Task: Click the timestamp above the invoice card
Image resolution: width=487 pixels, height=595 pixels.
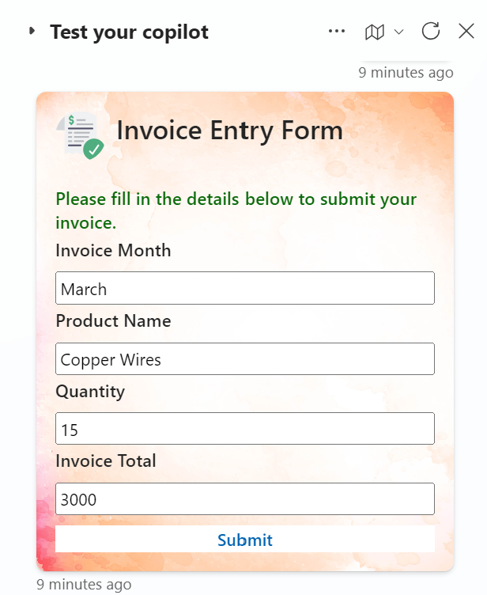Action: (x=406, y=73)
